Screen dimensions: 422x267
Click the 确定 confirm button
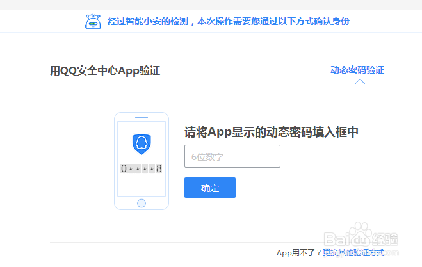(210, 188)
